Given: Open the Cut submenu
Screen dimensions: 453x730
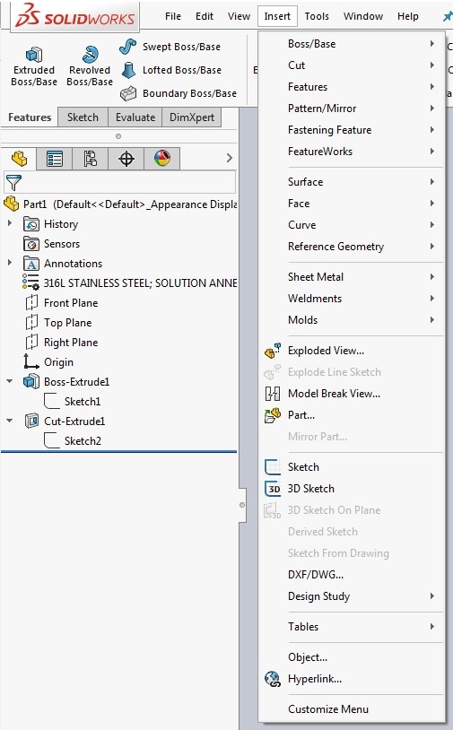Looking at the screenshot, I should click(x=352, y=65).
